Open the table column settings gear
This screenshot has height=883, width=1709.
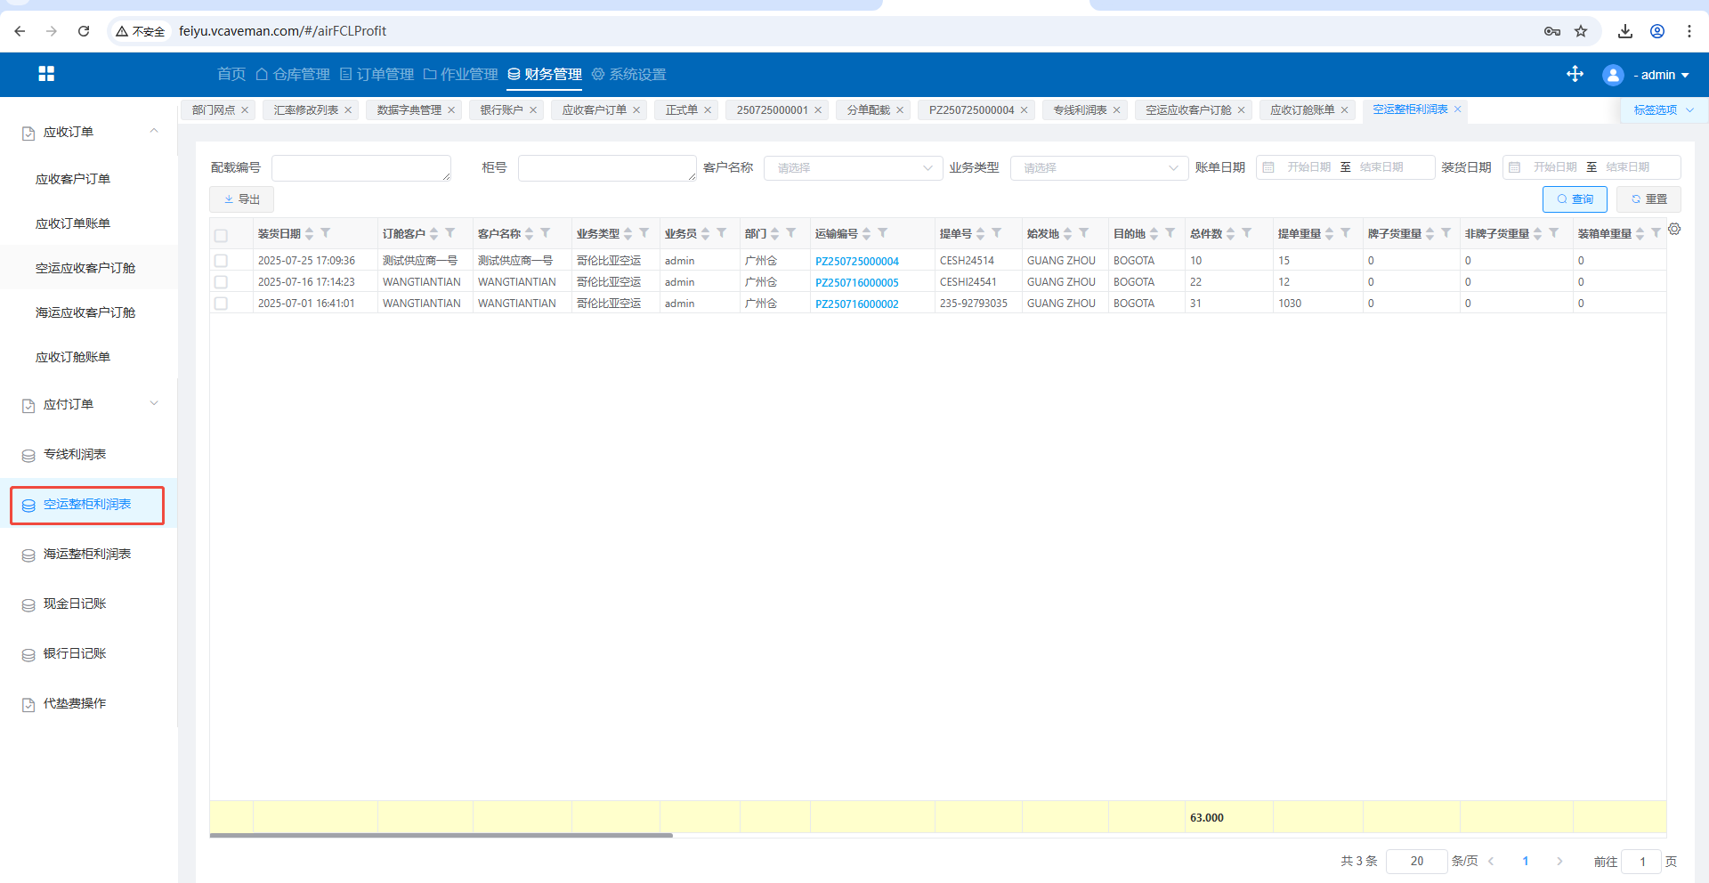1674,230
